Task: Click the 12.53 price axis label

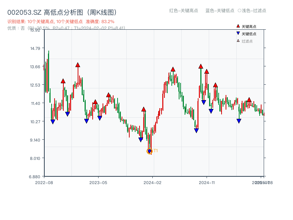Action: pyautogui.click(x=35, y=85)
